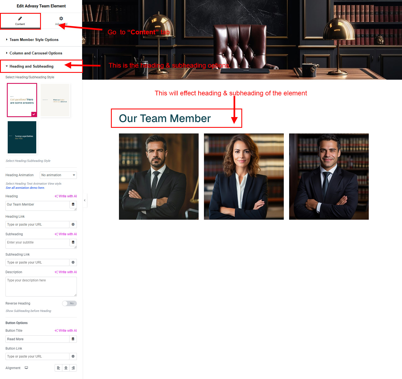Open Subheading Link settings gear icon
This screenshot has width=402, height=379.
pos(73,262)
